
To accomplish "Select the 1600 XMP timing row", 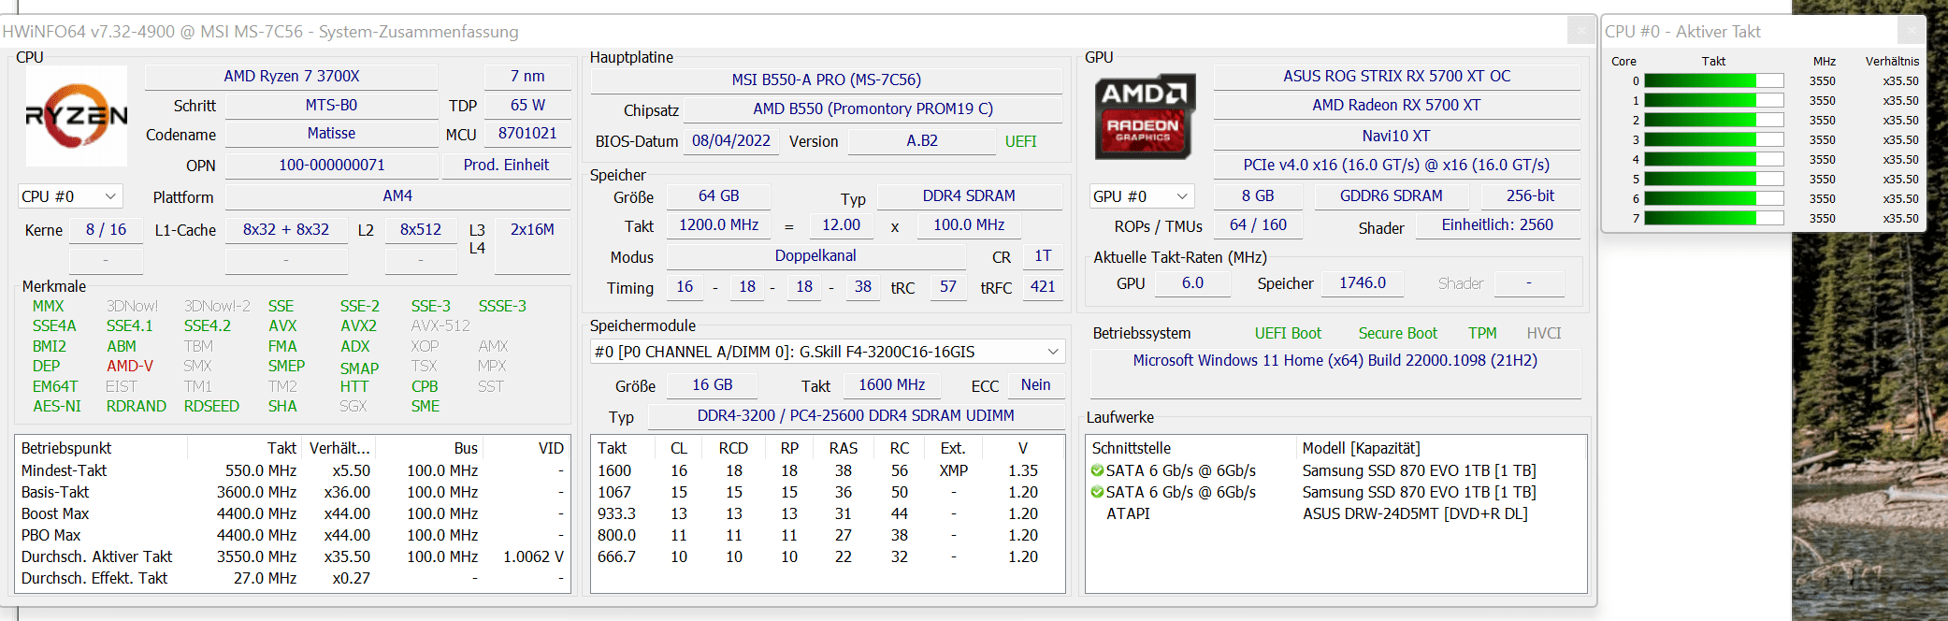I will coord(827,470).
